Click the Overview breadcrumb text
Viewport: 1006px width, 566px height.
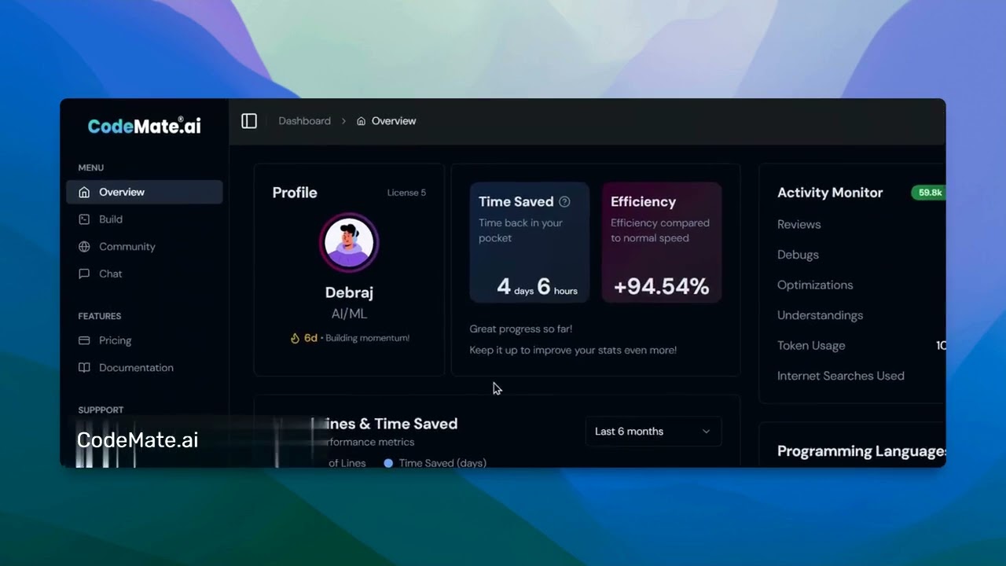pyautogui.click(x=394, y=121)
